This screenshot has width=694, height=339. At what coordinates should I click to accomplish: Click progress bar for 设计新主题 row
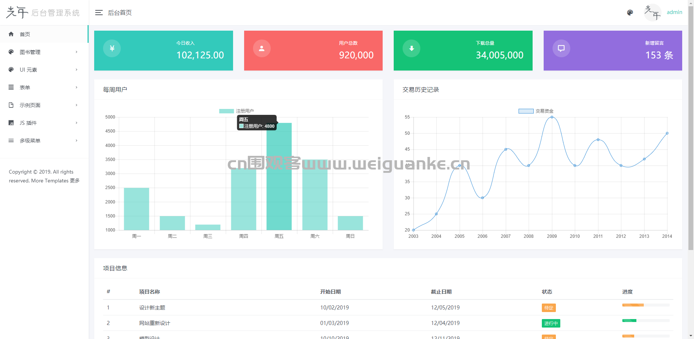point(646,305)
